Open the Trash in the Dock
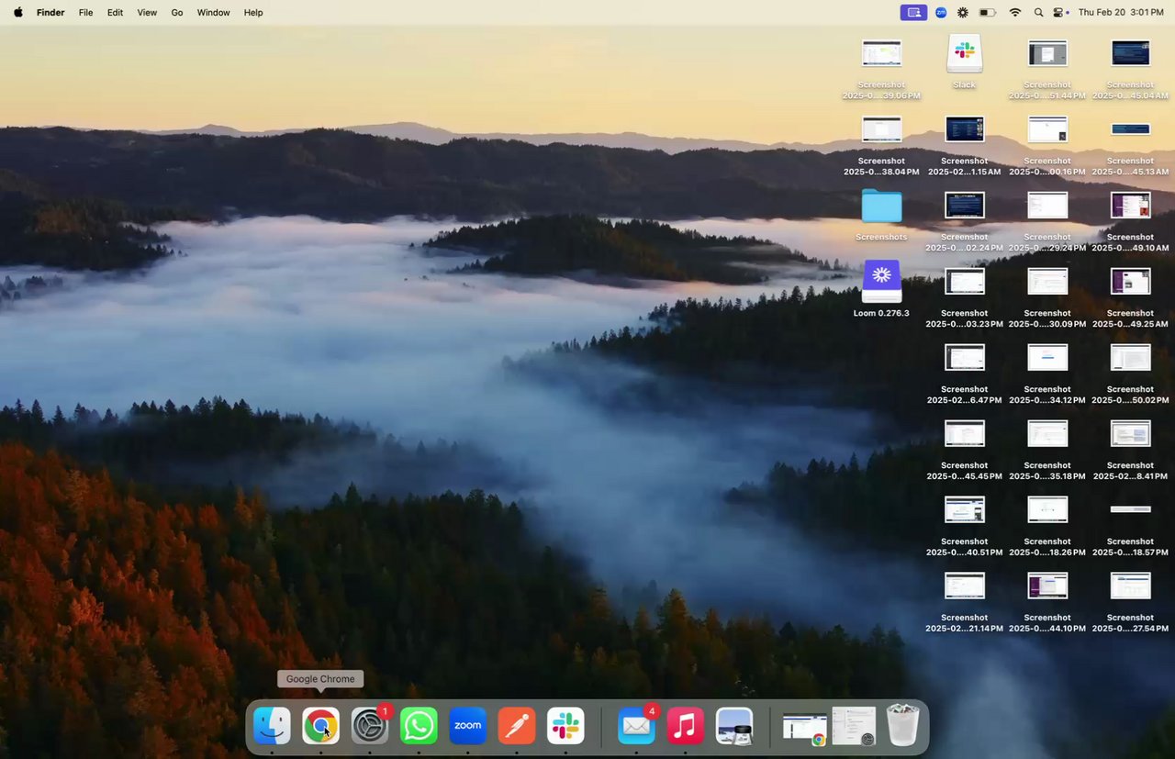The width and height of the screenshot is (1175, 759). (x=903, y=726)
